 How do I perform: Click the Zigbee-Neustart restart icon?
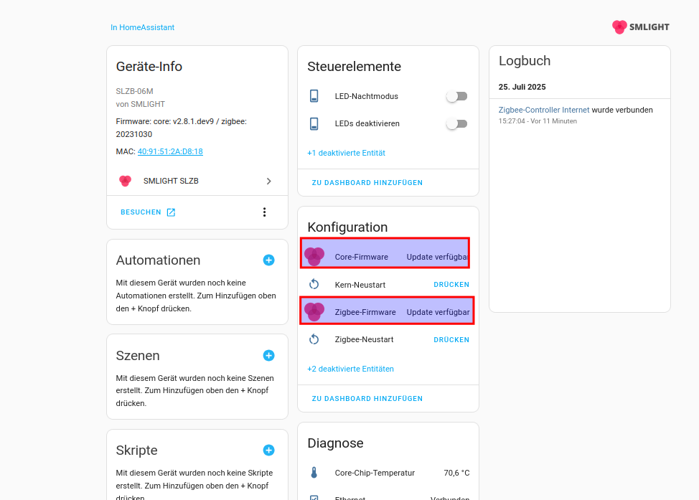[x=314, y=340]
